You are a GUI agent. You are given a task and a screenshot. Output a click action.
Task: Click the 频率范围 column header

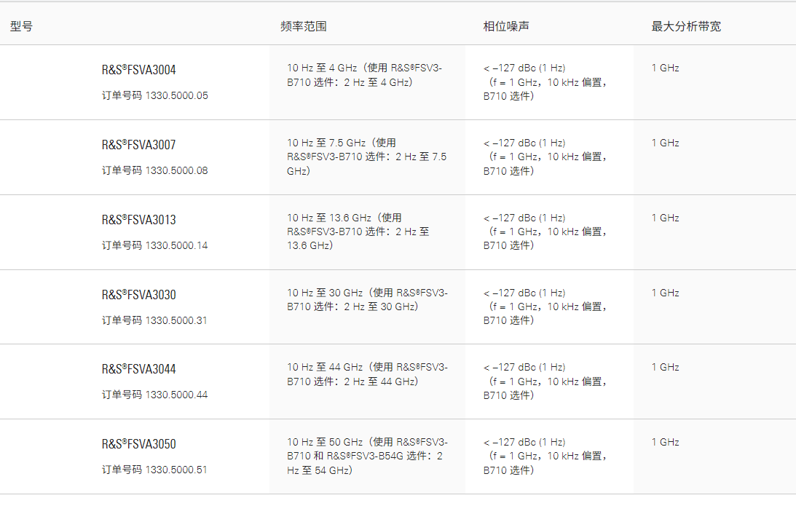point(303,27)
